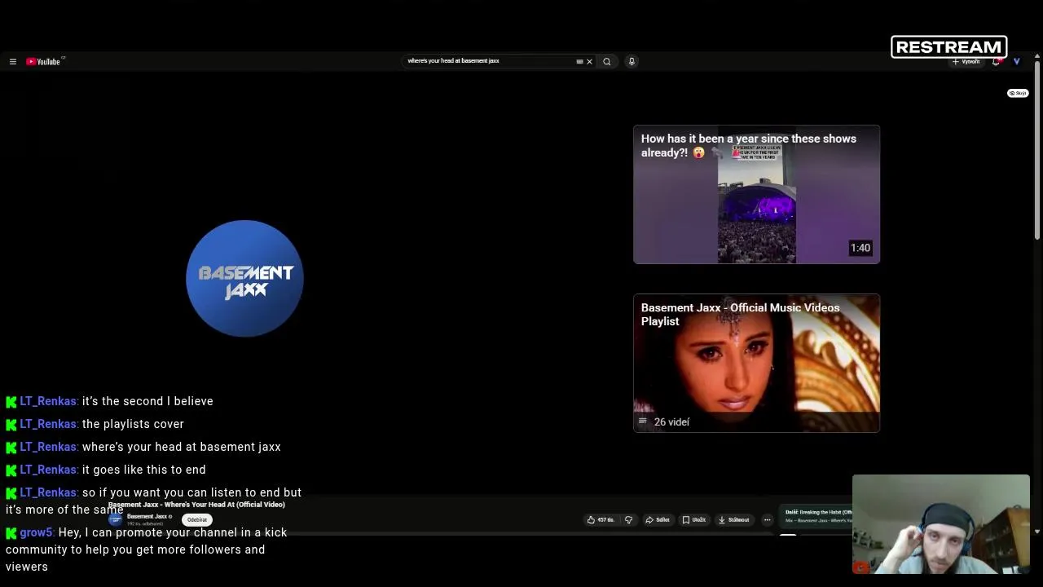Open the account avatar menu

(1016, 61)
